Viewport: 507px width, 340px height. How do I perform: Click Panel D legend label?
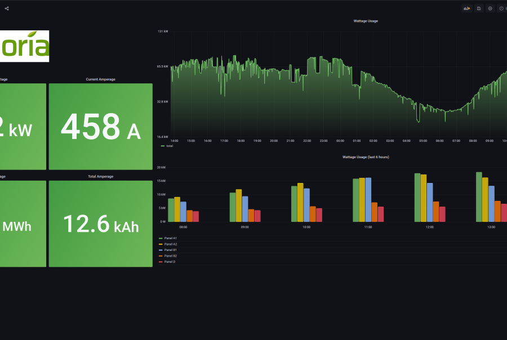click(x=170, y=262)
